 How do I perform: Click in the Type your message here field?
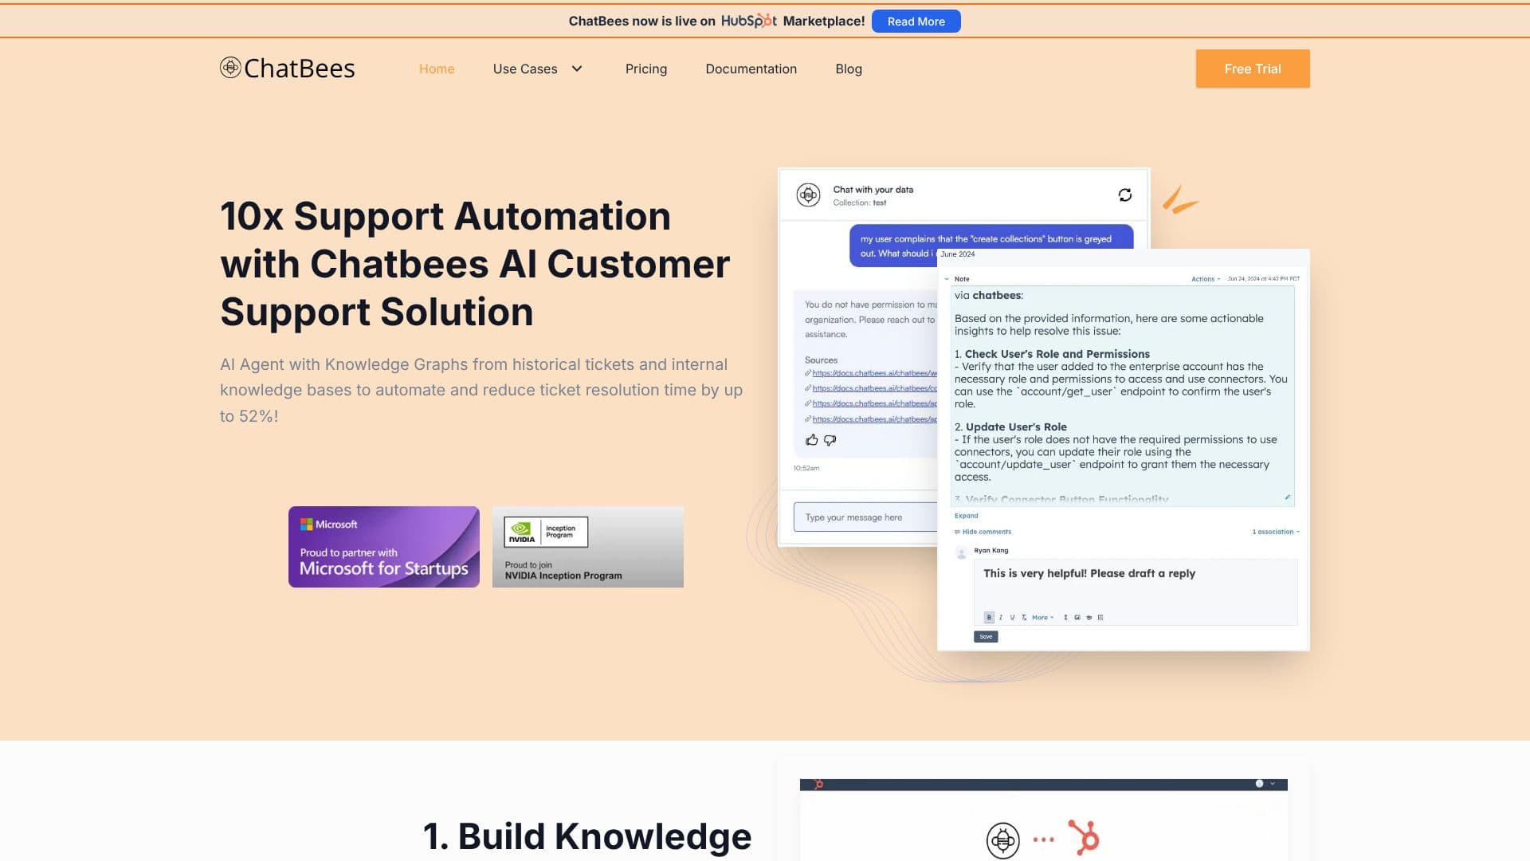click(x=865, y=517)
